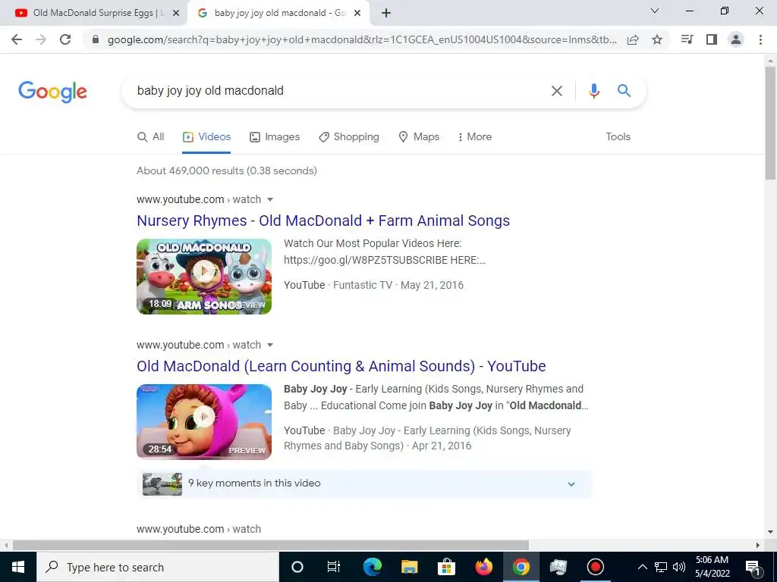Launch Microsoft Edge from taskbar
The height and width of the screenshot is (582, 777).
click(372, 567)
